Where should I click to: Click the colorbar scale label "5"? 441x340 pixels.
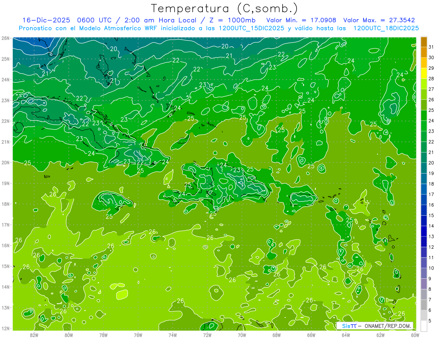tap(430, 321)
